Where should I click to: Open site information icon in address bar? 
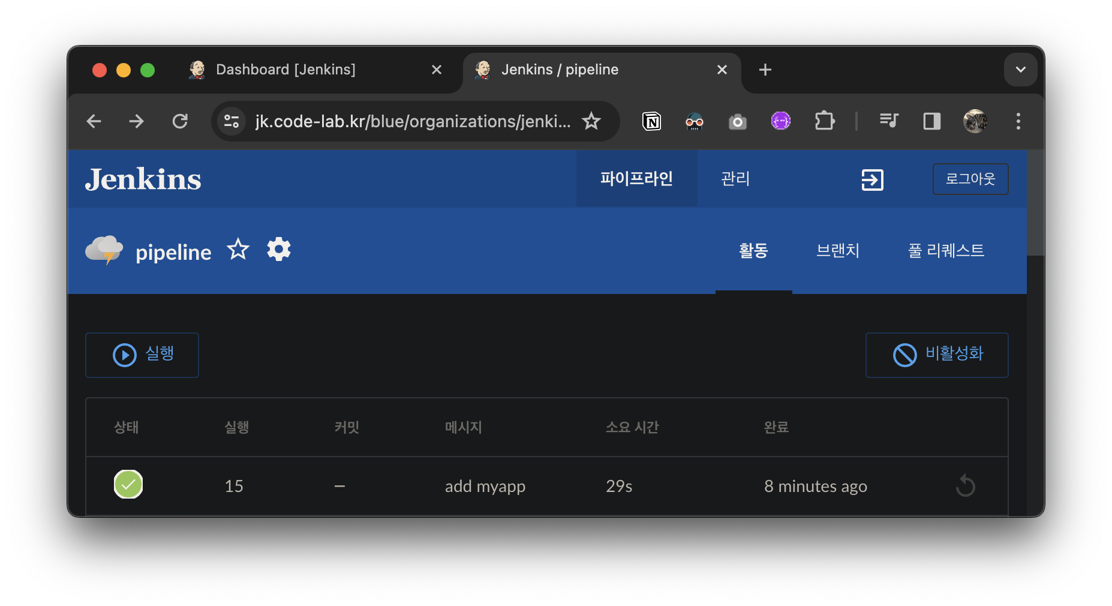[232, 121]
